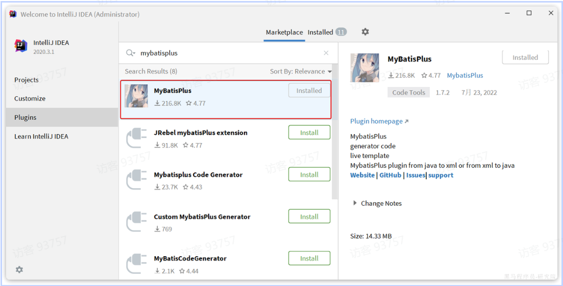Screen dimensions: 563x286
Task: Switch to the Marketplace tab
Action: pos(285,32)
